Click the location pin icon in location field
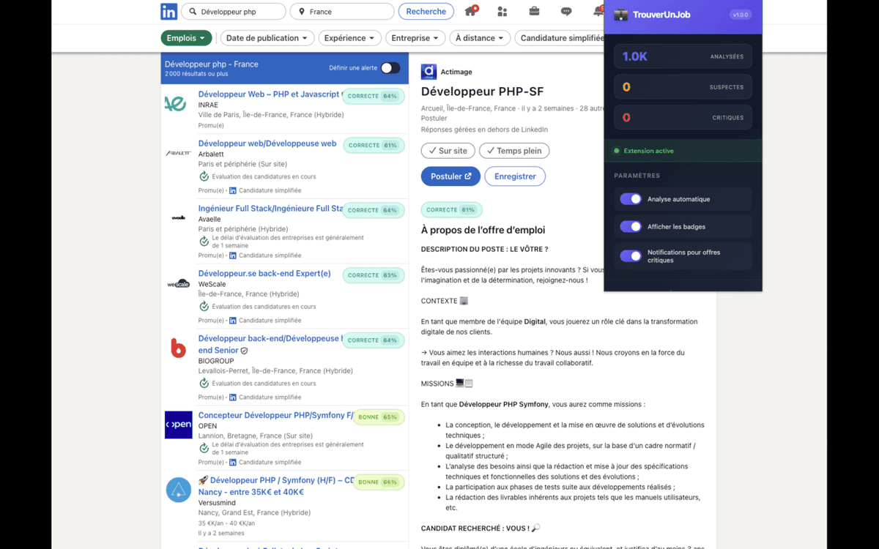The height and width of the screenshot is (549, 879). (x=301, y=12)
